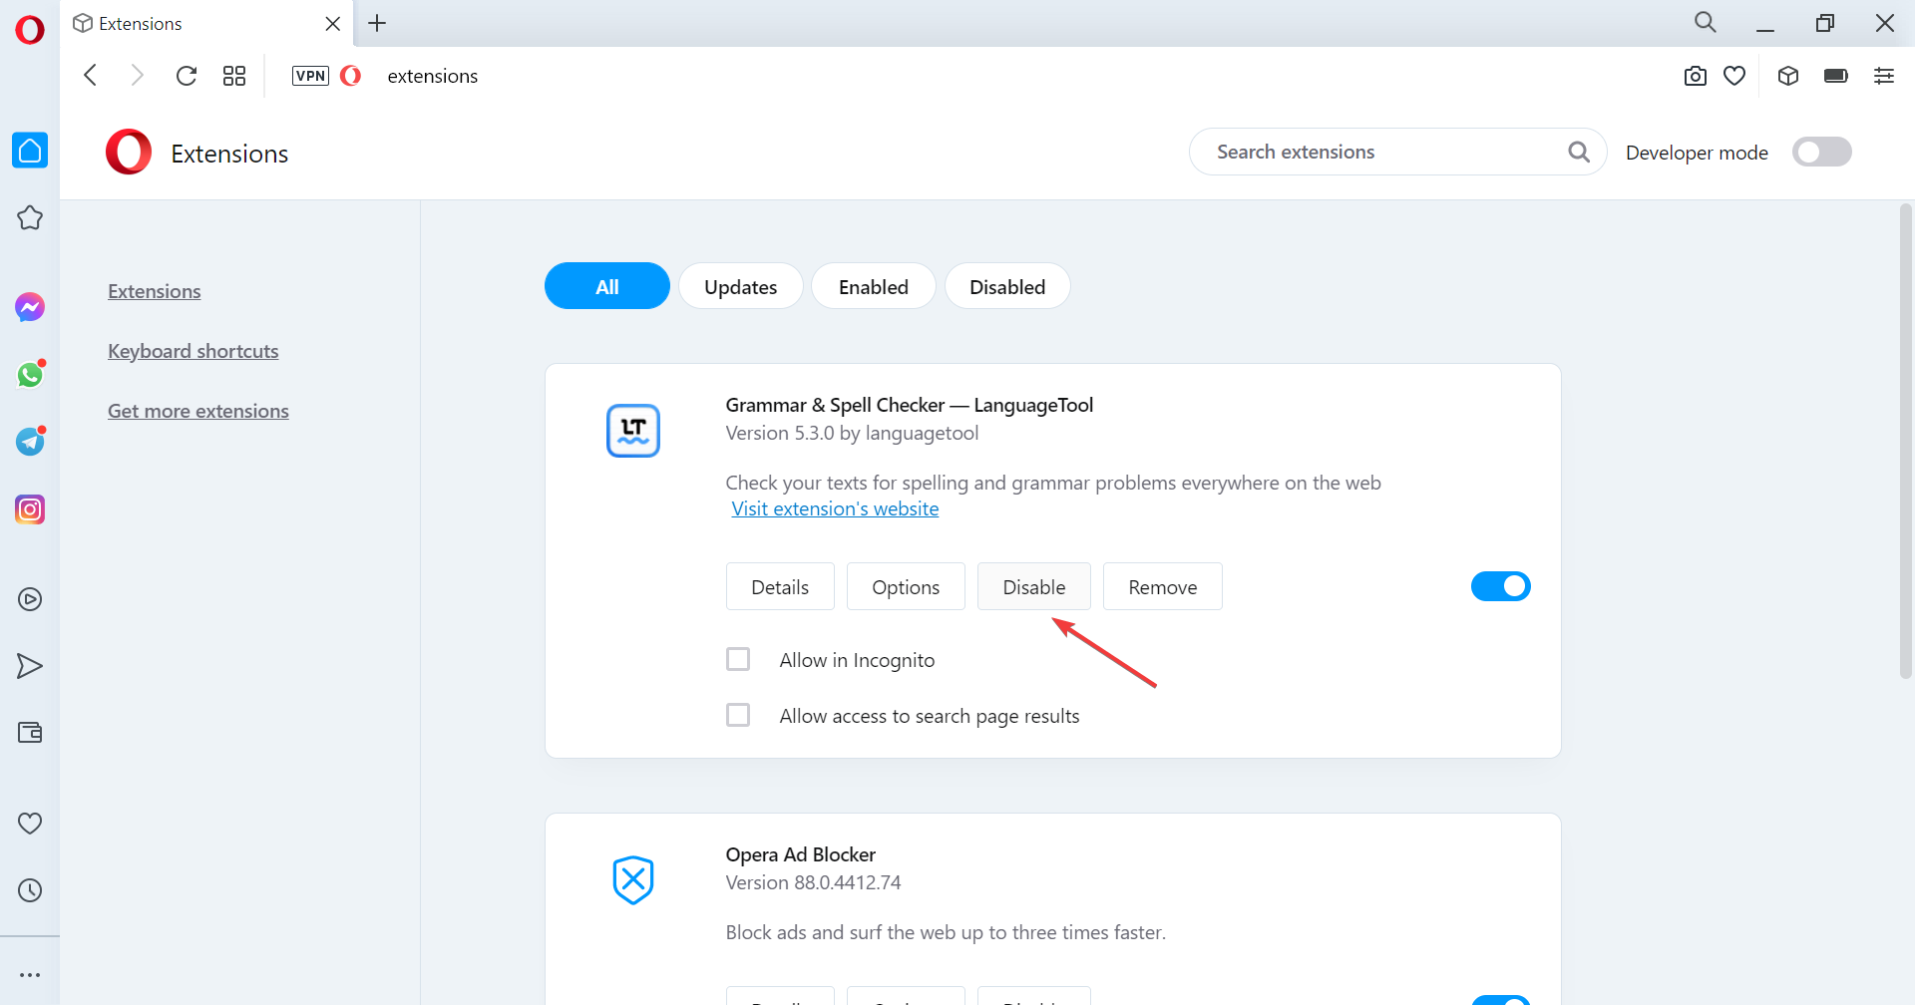1915x1005 pixels.
Task: Add page to bookmarks with the heart icon
Action: coord(1735,76)
